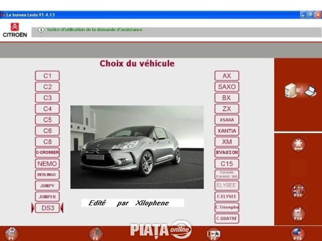The height and width of the screenshot is (241, 322).
Task: Choose the AX vehicle
Action: (227, 76)
